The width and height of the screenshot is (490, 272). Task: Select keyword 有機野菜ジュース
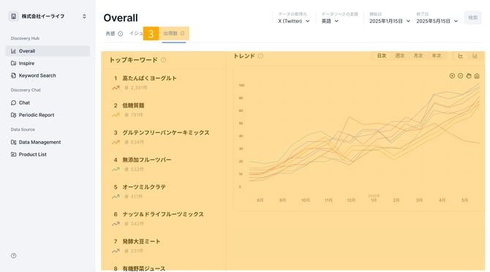point(144,268)
